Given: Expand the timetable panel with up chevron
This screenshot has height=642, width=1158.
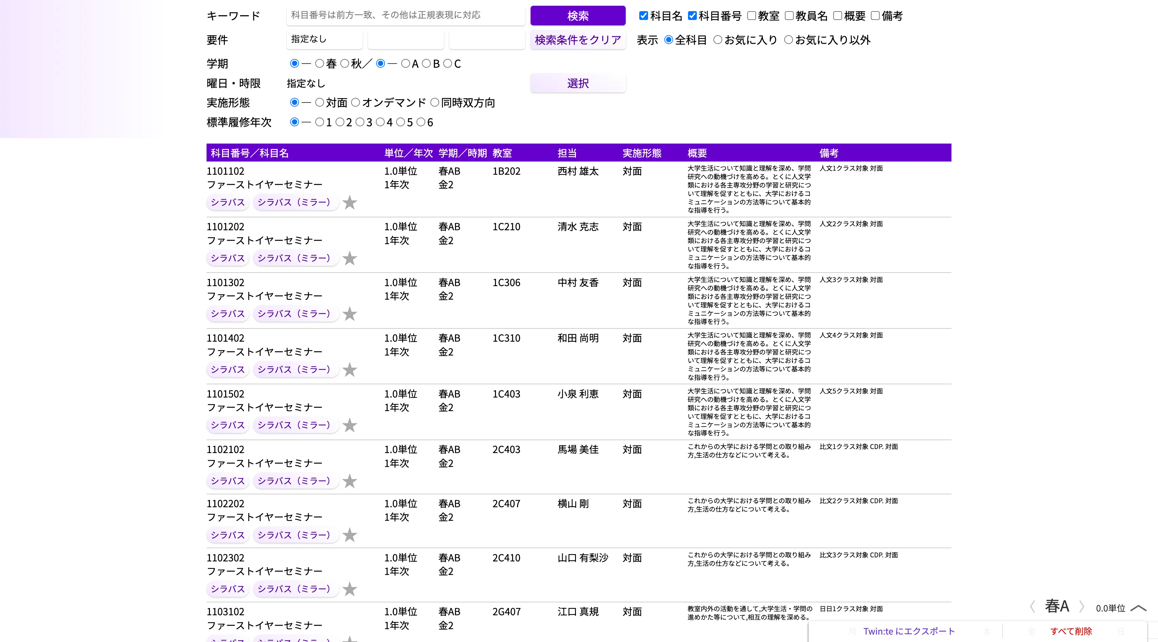Looking at the screenshot, I should [x=1138, y=608].
